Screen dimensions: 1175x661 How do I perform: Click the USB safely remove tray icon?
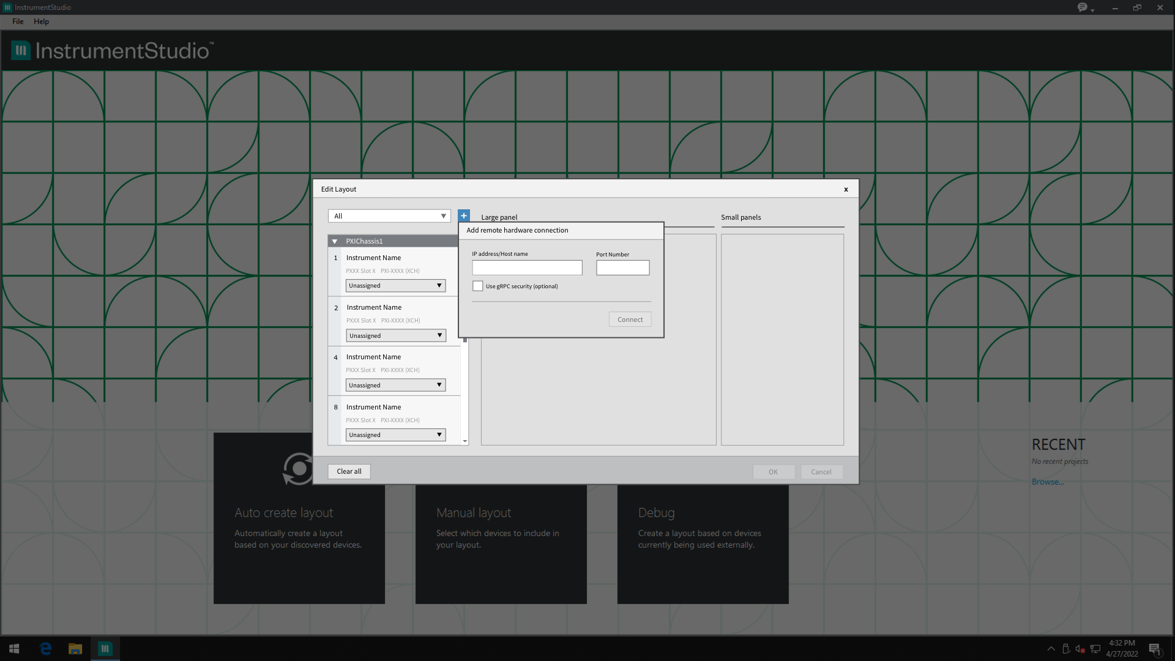(x=1065, y=649)
